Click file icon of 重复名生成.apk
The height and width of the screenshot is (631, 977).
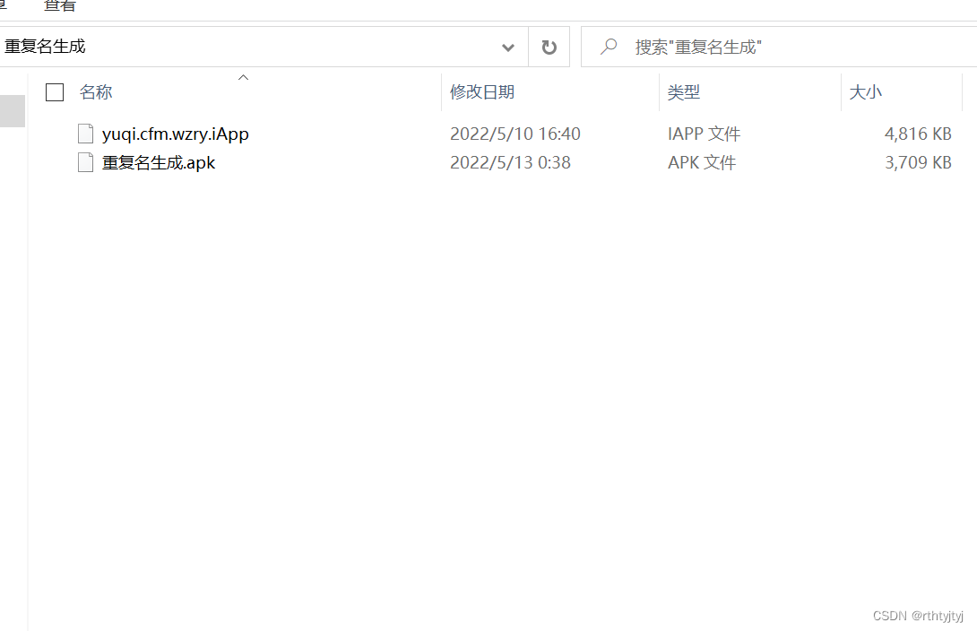pos(85,162)
